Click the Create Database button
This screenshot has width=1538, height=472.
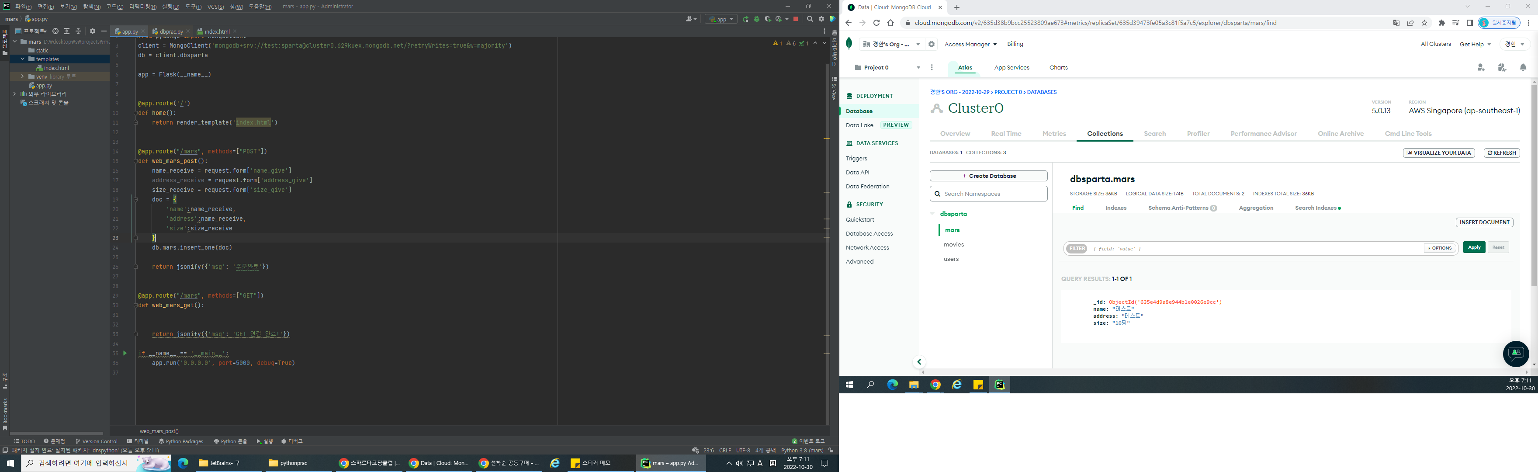coord(988,176)
